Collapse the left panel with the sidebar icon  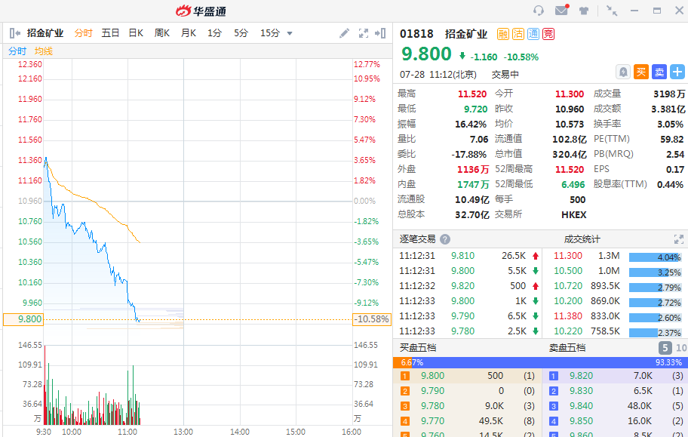point(14,33)
